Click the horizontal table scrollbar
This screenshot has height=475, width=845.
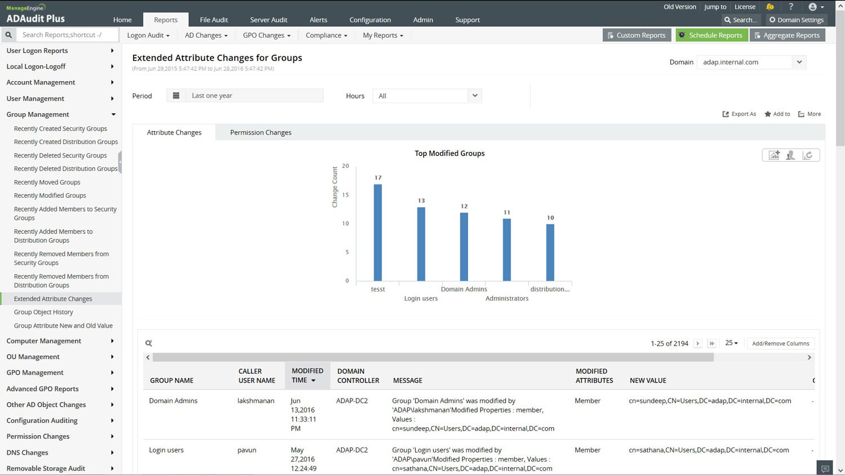pyautogui.click(x=433, y=357)
